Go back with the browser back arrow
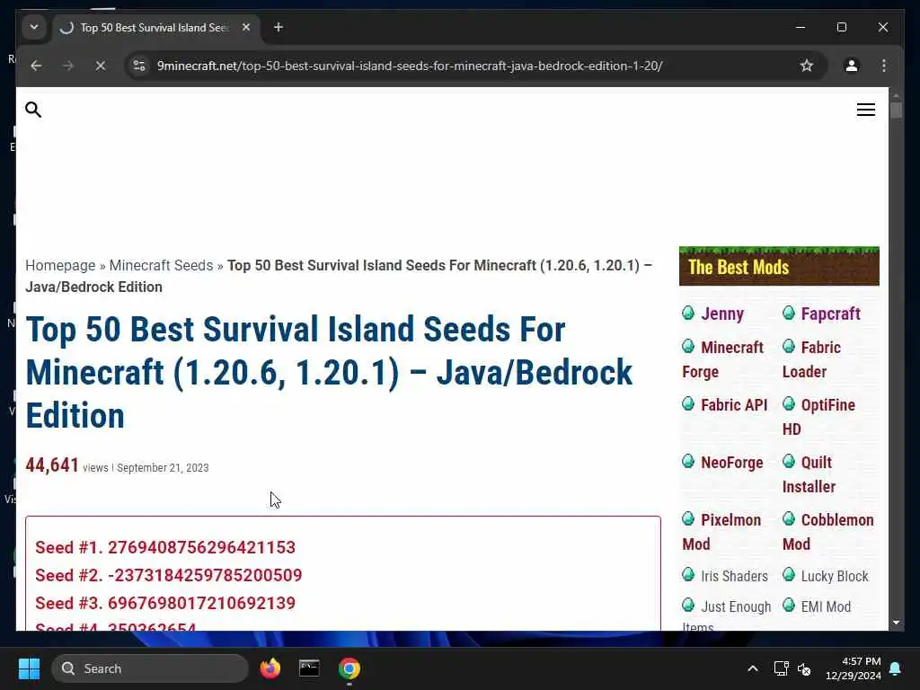Viewport: 920px width, 690px height. pyautogui.click(x=36, y=66)
